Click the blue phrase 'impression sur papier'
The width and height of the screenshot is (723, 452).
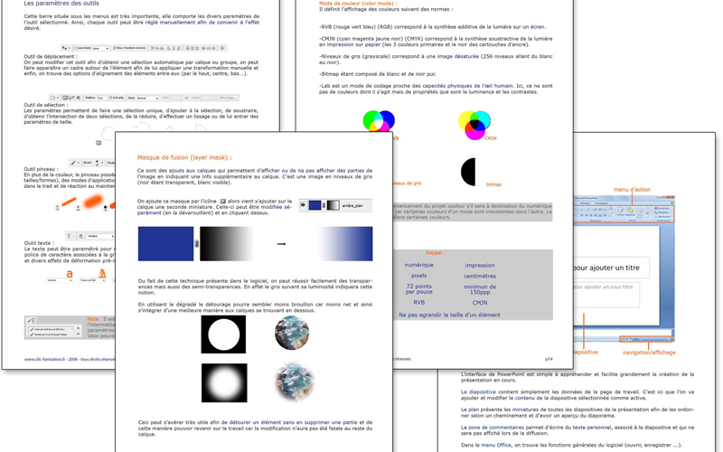point(353,44)
